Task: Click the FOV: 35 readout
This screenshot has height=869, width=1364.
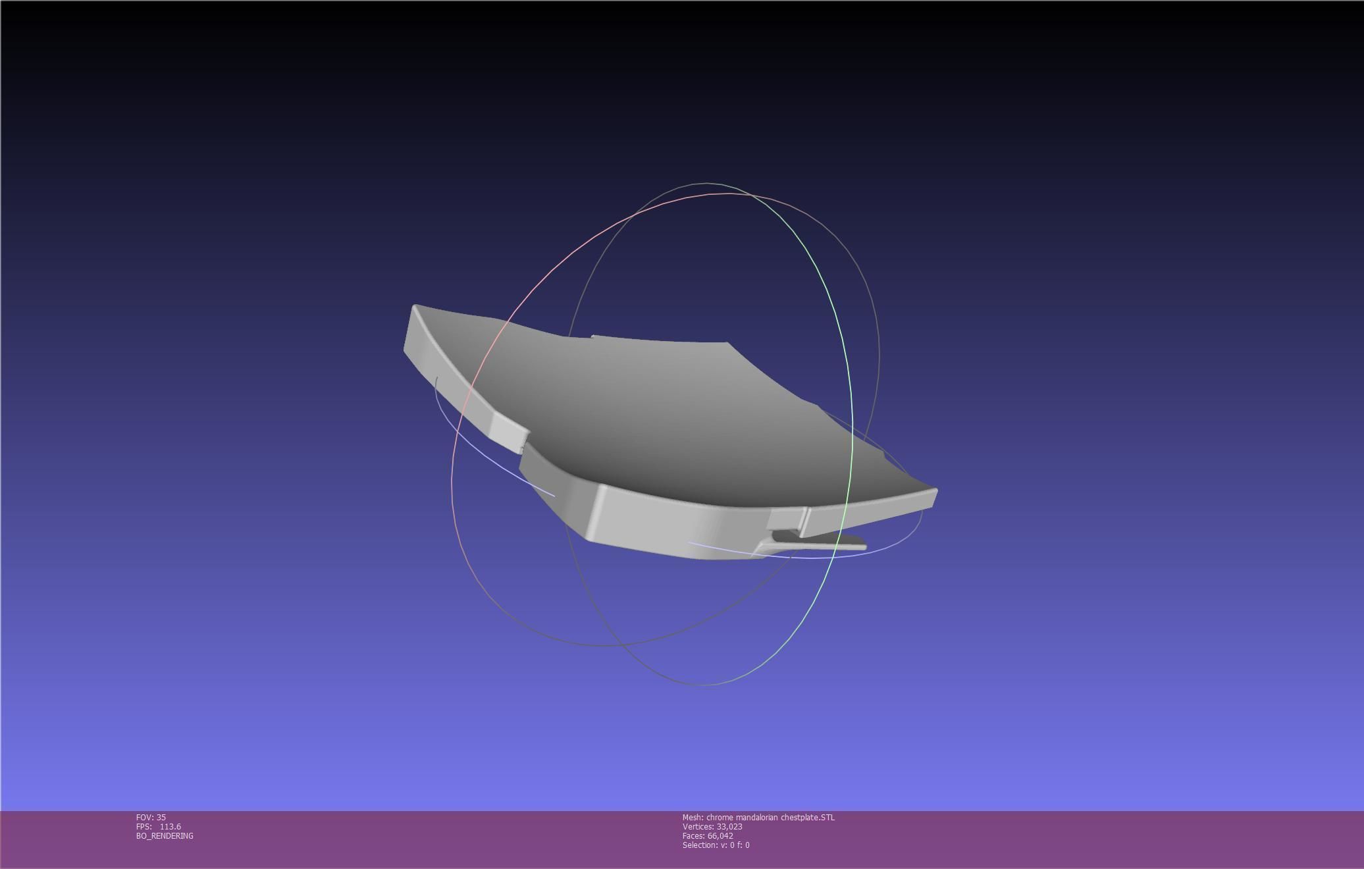Action: (x=151, y=817)
